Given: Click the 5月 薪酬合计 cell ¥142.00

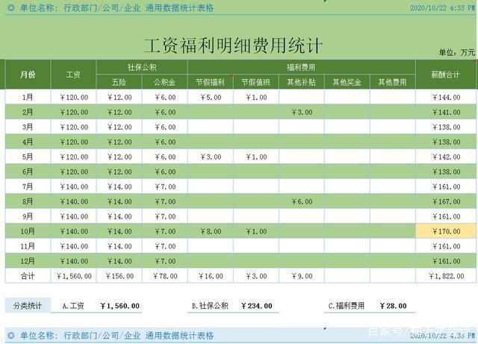Looking at the screenshot, I should [x=446, y=157].
